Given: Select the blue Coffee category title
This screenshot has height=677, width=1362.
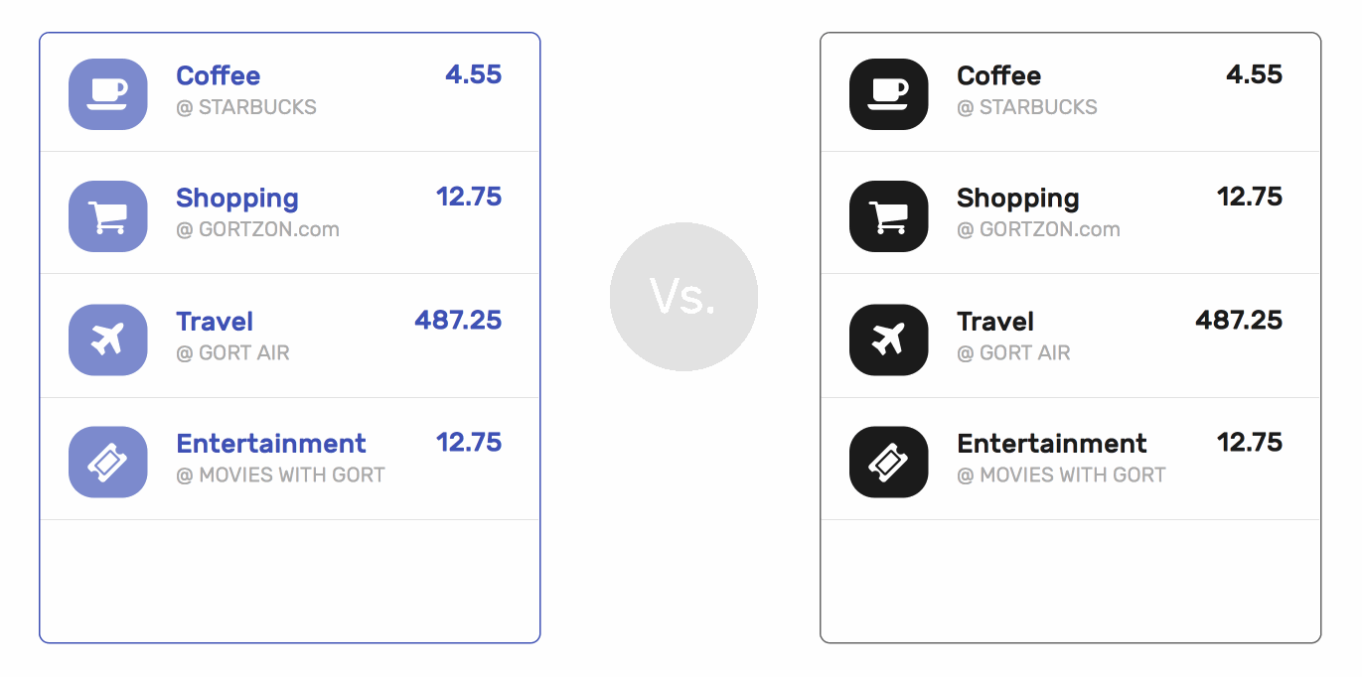Looking at the screenshot, I should point(218,76).
